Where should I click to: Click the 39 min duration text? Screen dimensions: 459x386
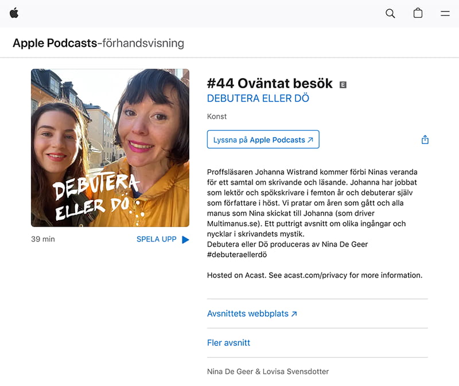43,239
